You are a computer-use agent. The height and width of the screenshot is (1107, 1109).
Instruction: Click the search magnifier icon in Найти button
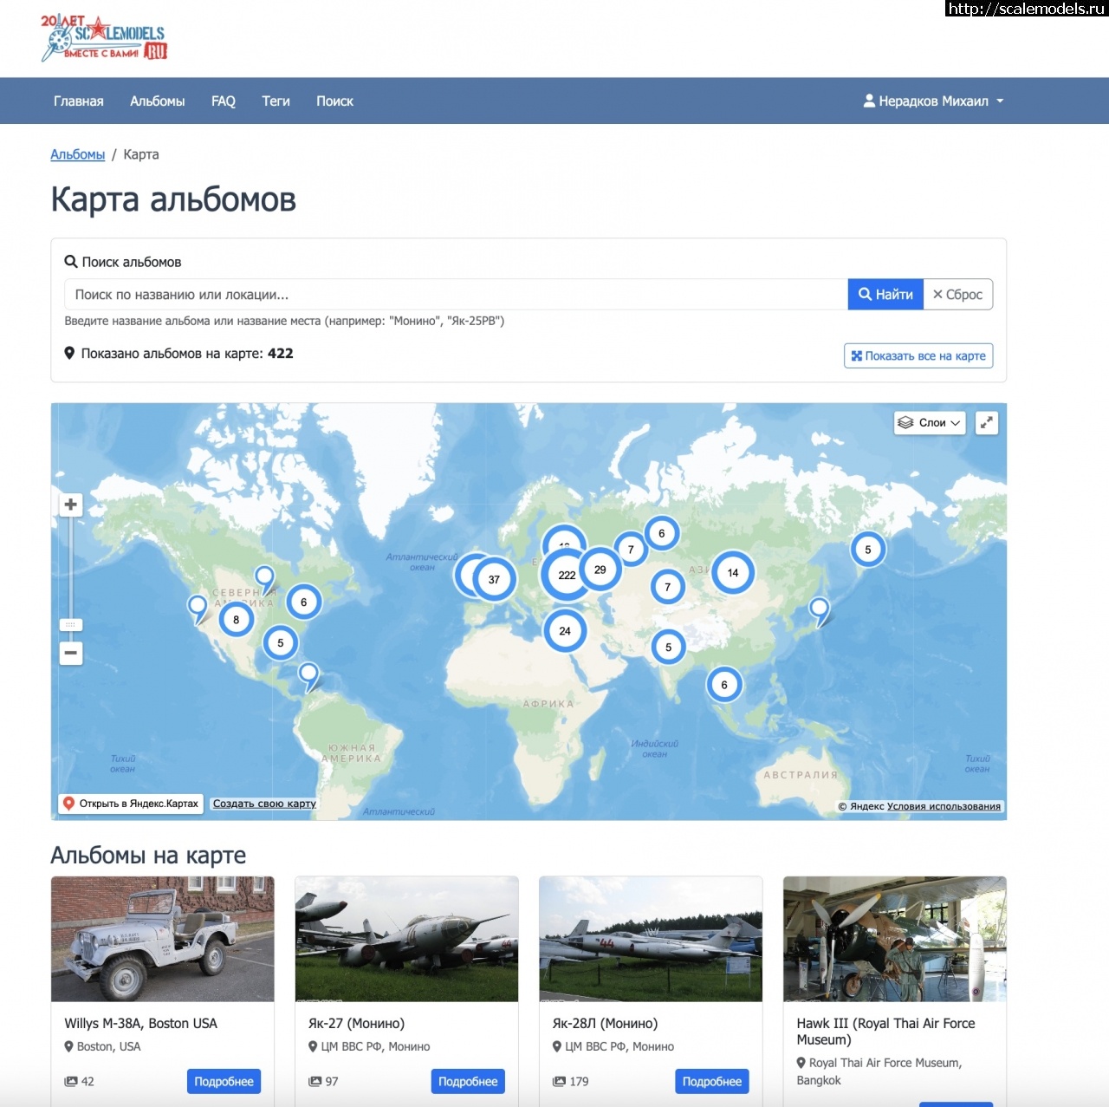coord(865,294)
